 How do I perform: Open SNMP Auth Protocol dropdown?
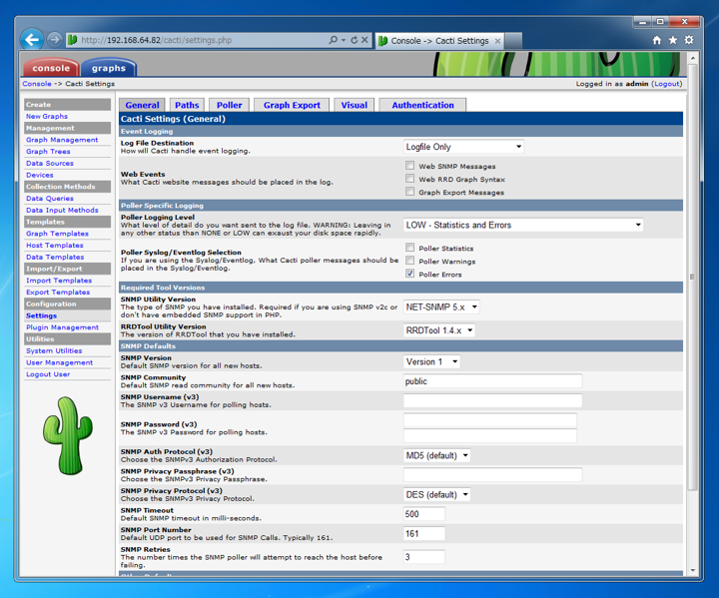(437, 455)
